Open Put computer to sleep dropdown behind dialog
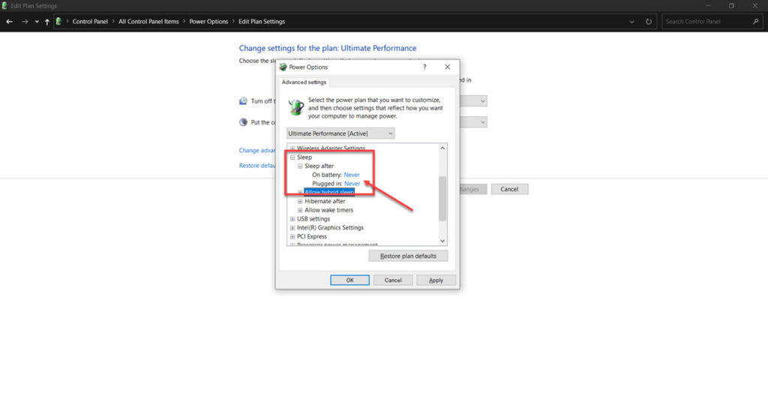 (x=473, y=122)
